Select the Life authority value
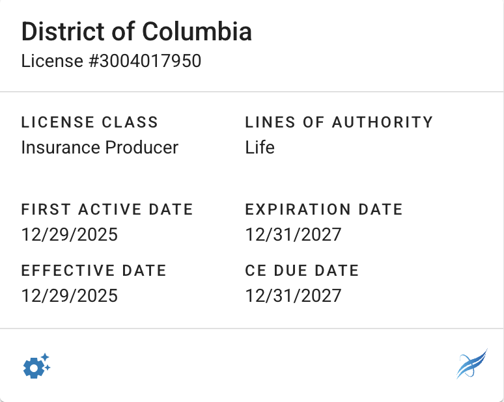The image size is (504, 402). point(260,148)
